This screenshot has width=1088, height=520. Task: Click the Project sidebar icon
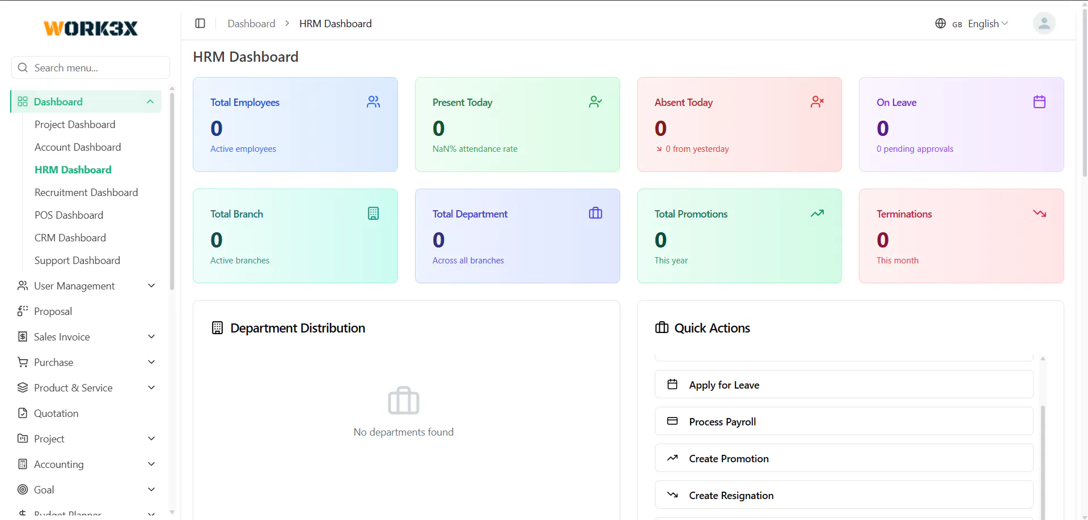point(23,438)
